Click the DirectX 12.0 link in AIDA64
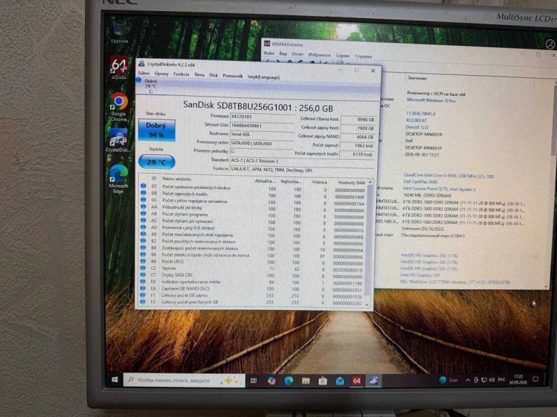The width and height of the screenshot is (557, 417). click(416, 127)
